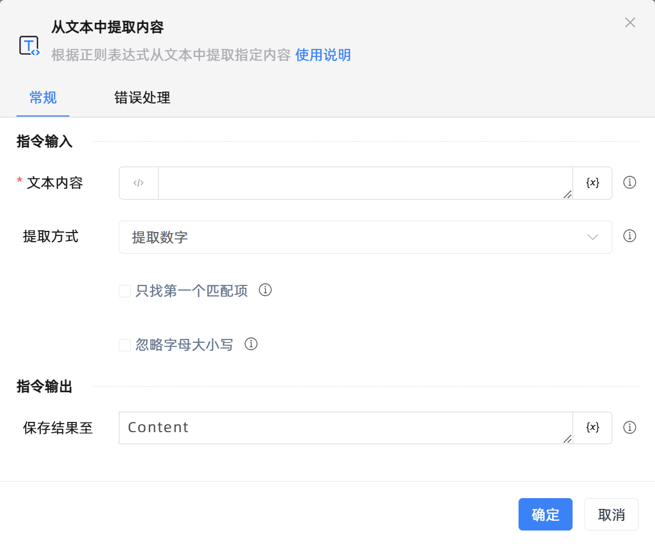Switch to the 常规 tab
The image size is (655, 547).
click(x=43, y=98)
